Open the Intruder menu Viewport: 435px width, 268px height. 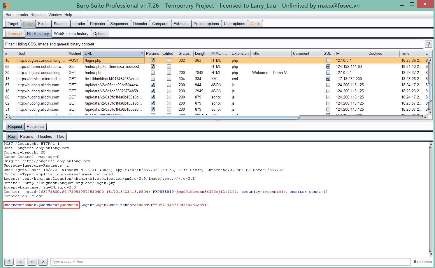pyautogui.click(x=22, y=15)
